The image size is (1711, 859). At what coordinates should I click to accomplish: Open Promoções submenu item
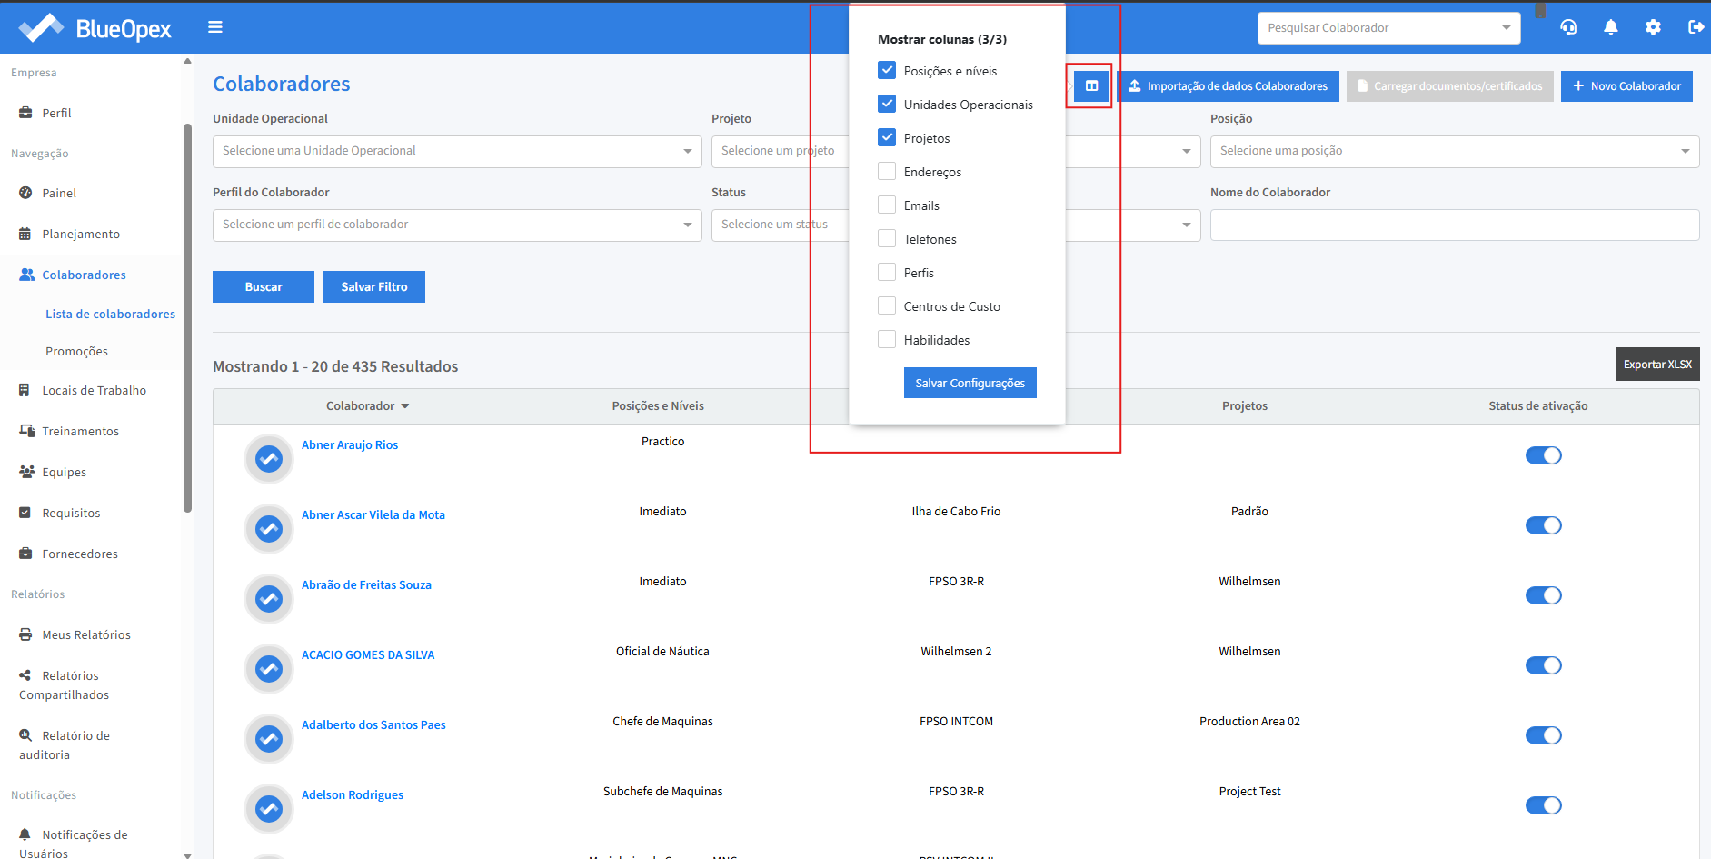point(76,351)
